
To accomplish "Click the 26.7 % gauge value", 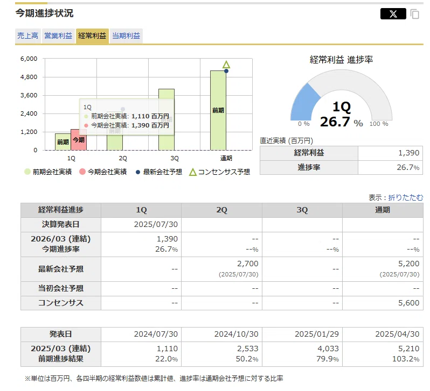I will (x=342, y=122).
